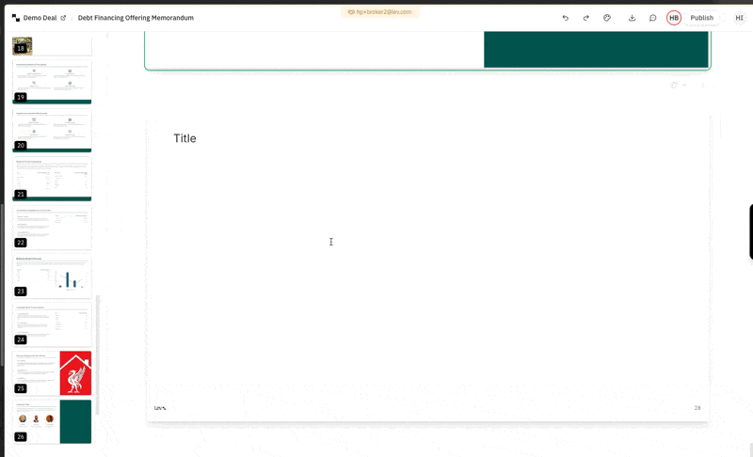The height and width of the screenshot is (457, 753).
Task: Click the undo arrow icon
Action: pos(565,18)
